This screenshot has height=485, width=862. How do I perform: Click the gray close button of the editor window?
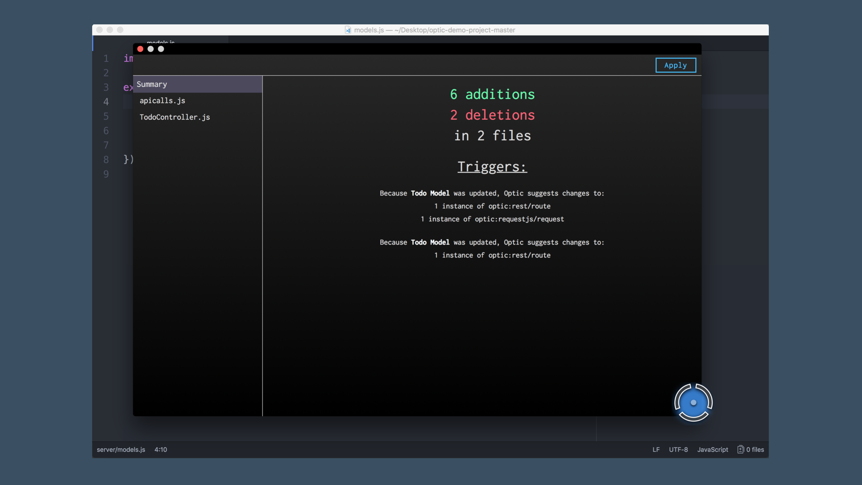coord(99,30)
